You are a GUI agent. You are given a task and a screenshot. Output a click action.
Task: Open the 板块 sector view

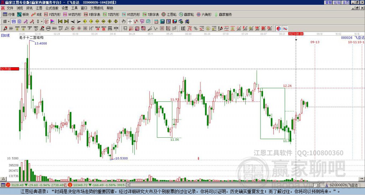coord(23,14)
